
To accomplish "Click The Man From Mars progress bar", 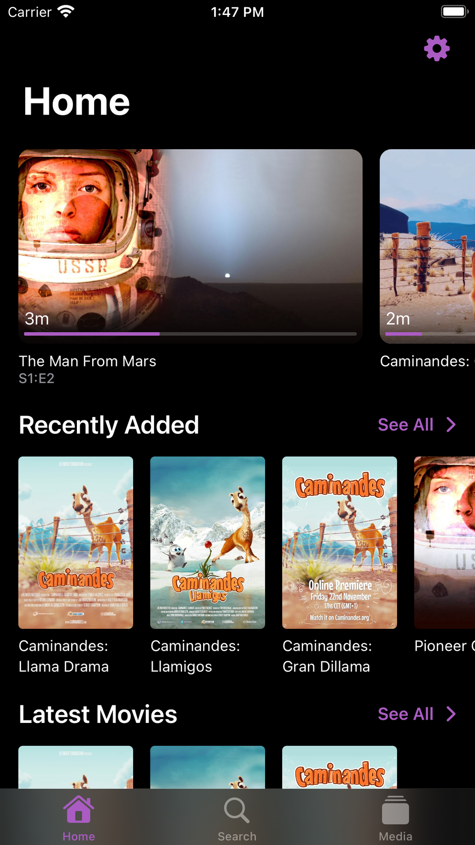I will coord(190,334).
